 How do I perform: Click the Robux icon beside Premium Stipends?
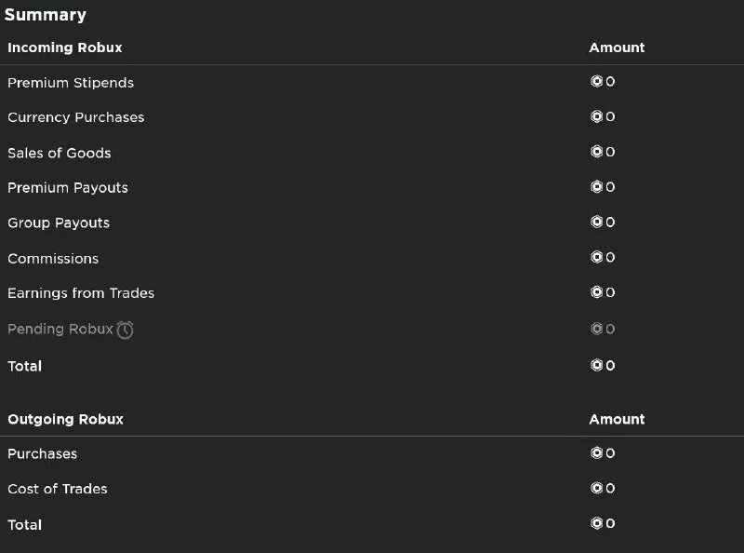[596, 82]
